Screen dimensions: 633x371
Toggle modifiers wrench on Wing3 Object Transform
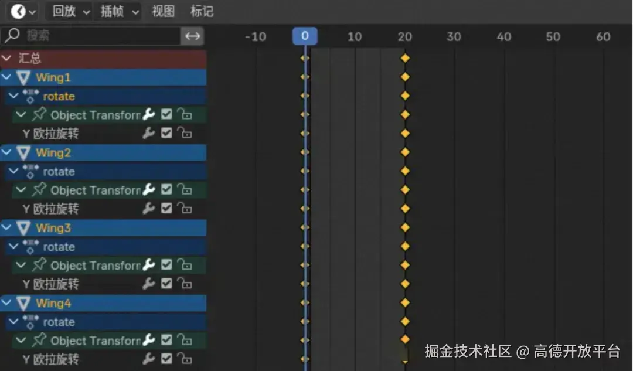click(149, 264)
